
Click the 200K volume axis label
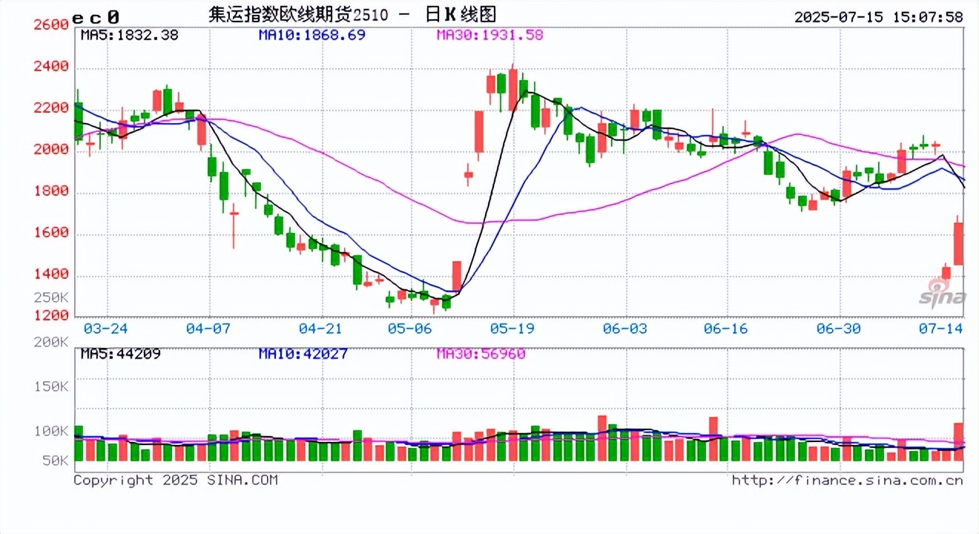click(50, 343)
